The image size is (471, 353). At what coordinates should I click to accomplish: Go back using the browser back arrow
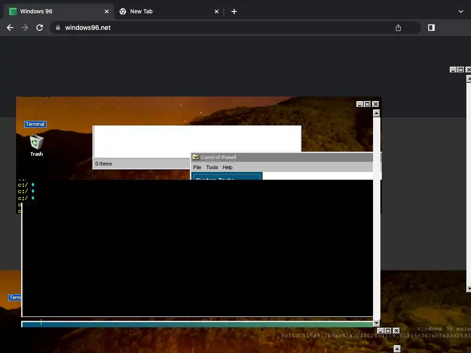tap(10, 28)
